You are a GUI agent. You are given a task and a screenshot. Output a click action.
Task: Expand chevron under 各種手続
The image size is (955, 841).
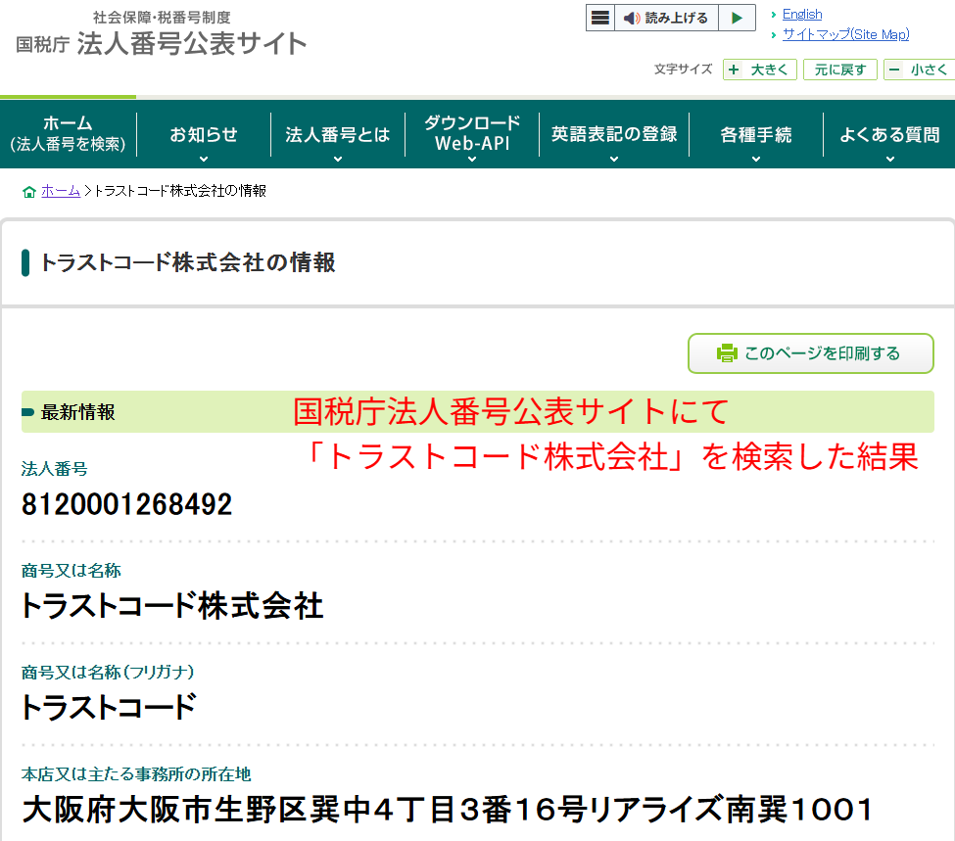pos(756,159)
